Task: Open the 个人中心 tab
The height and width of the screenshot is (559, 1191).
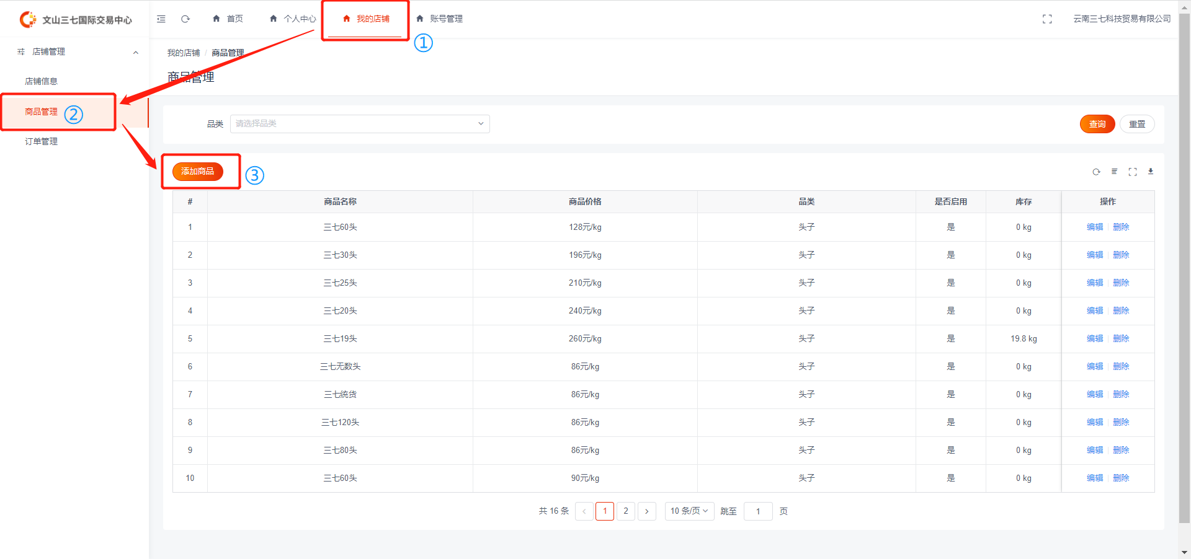Action: pyautogui.click(x=293, y=19)
